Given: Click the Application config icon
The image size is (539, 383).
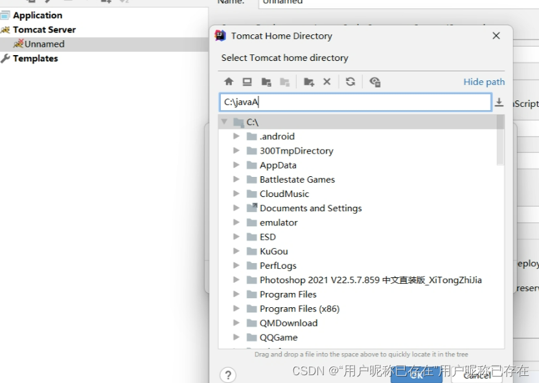Looking at the screenshot, I should point(5,15).
